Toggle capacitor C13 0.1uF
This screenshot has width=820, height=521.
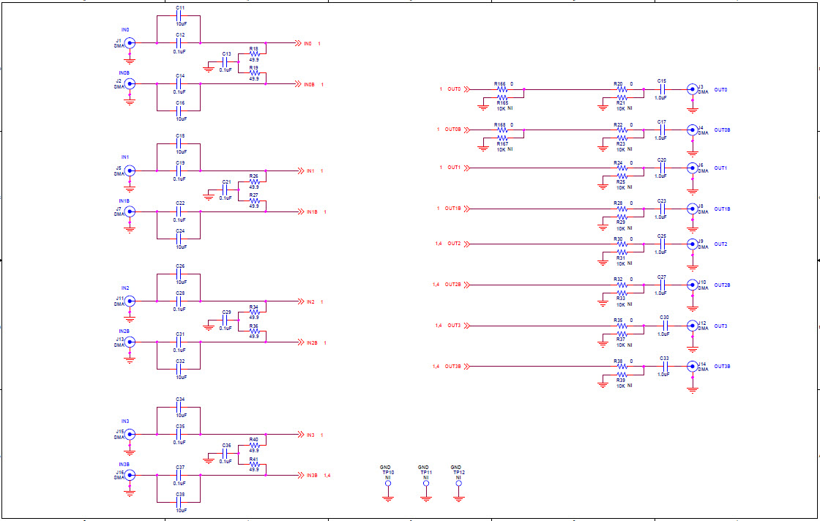[x=225, y=64]
